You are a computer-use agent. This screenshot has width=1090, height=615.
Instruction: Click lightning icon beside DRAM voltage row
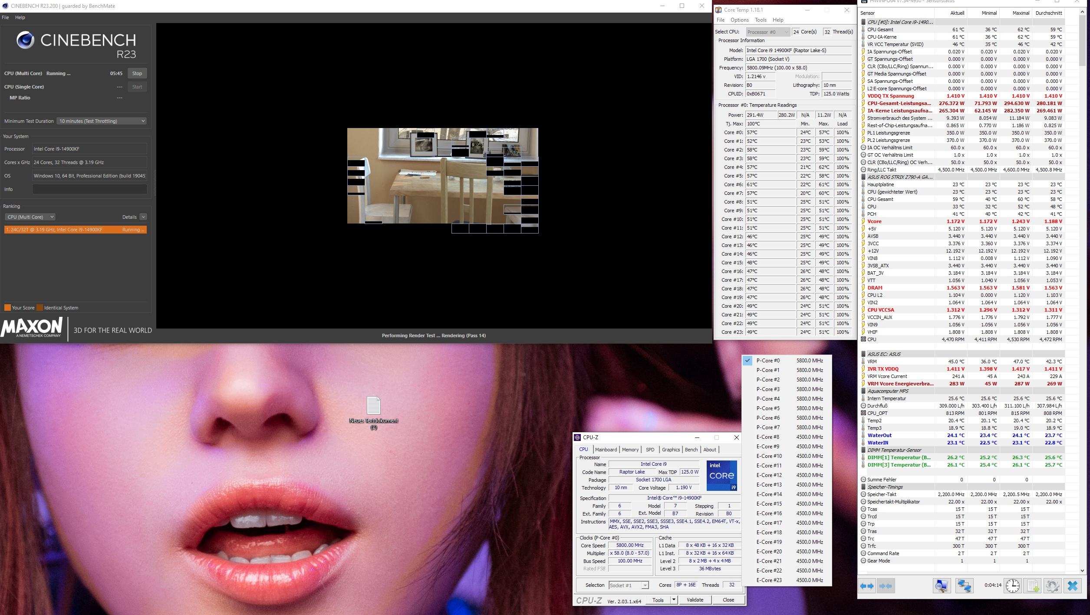tap(863, 288)
